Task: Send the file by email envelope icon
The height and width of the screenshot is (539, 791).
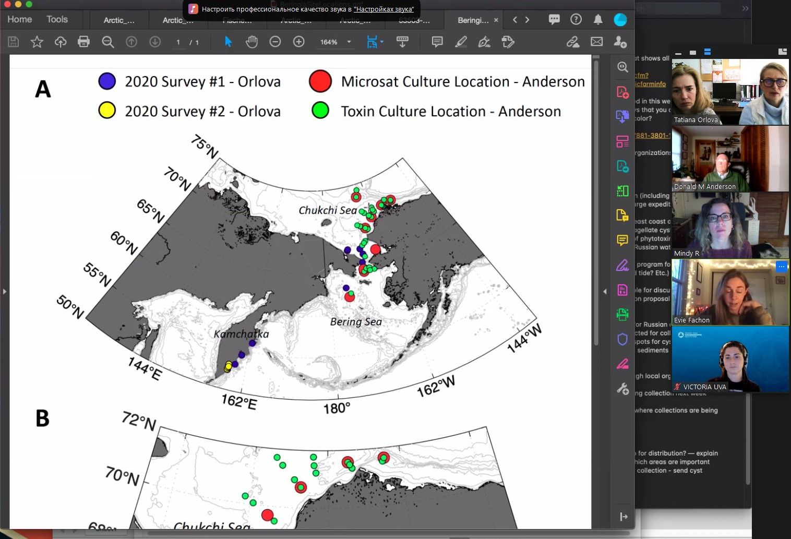Action: (x=596, y=42)
